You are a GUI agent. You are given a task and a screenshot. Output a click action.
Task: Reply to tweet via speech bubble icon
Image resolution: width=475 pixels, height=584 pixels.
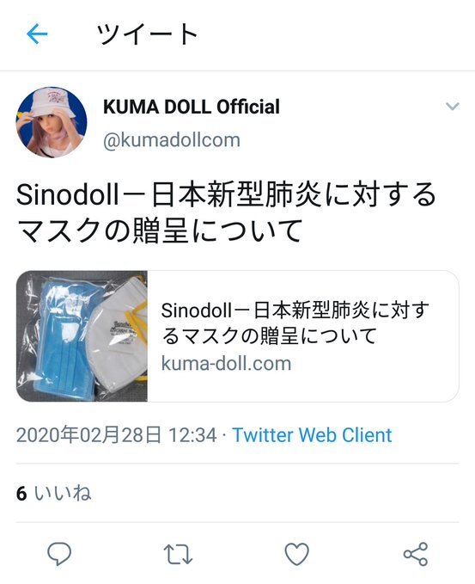[59, 554]
